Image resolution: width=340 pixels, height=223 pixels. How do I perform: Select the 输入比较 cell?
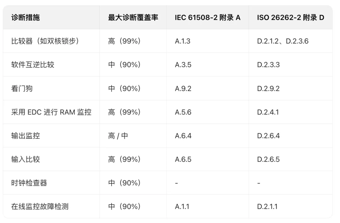pyautogui.click(x=25, y=159)
